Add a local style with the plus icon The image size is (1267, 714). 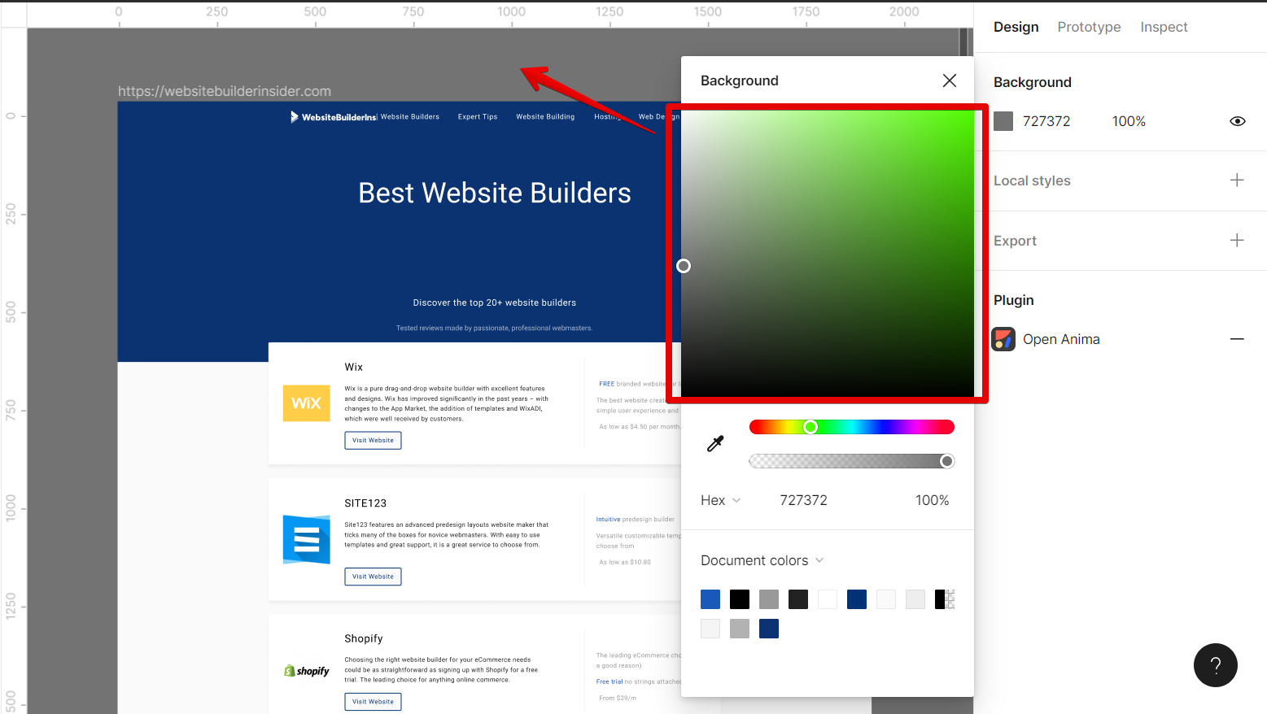tap(1237, 180)
